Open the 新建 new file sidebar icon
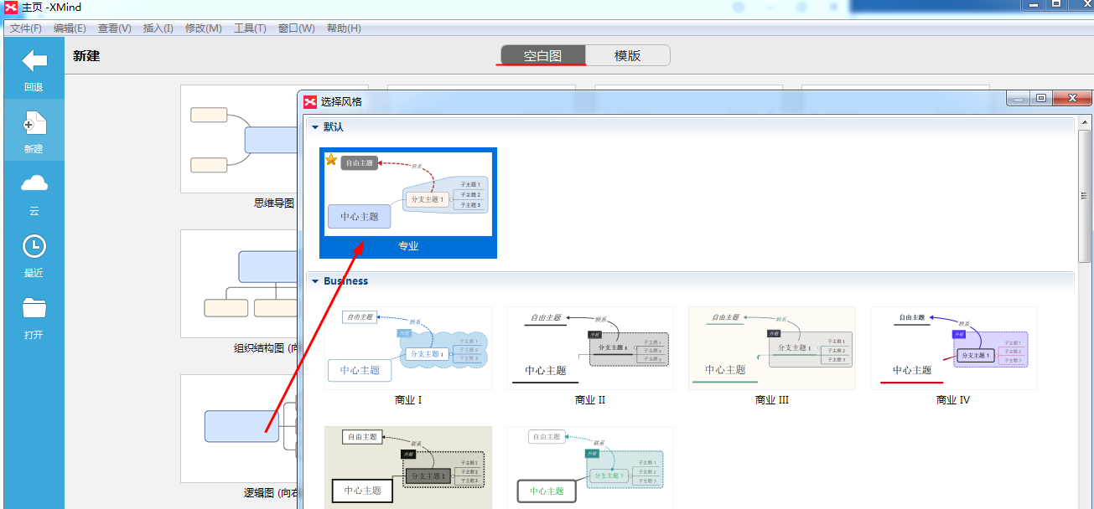The image size is (1094, 509). tap(34, 124)
